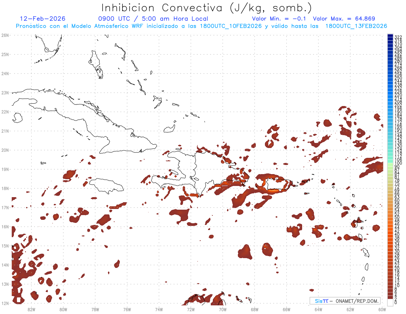
Task: Click the "22N" latitude label
Action: pyautogui.click(x=5, y=112)
